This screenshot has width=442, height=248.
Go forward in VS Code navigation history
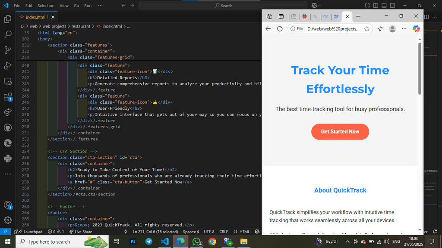tap(132, 6)
